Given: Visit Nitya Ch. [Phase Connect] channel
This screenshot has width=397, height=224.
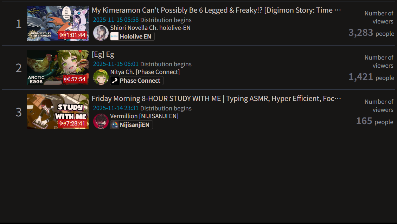Looking at the screenshot, I should pyautogui.click(x=145, y=72).
